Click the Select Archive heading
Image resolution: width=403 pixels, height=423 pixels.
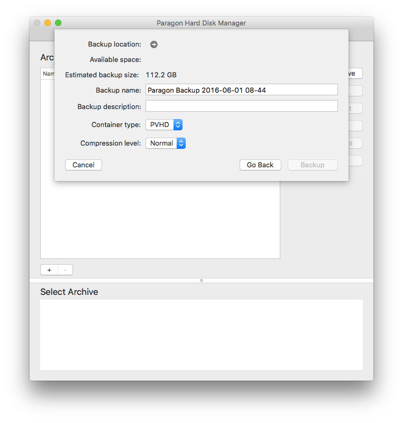click(x=69, y=292)
